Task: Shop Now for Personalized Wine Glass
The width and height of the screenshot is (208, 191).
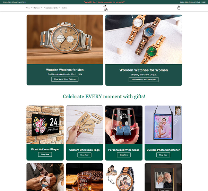Action: 124,155
